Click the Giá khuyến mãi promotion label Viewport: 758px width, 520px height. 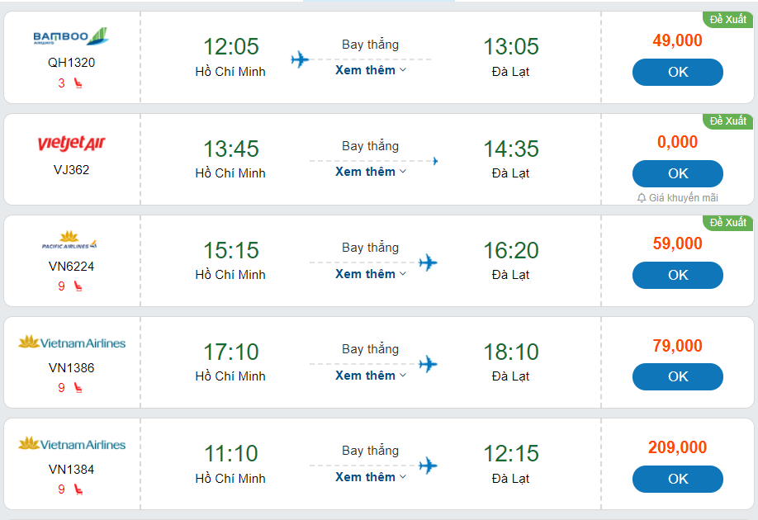click(x=683, y=198)
